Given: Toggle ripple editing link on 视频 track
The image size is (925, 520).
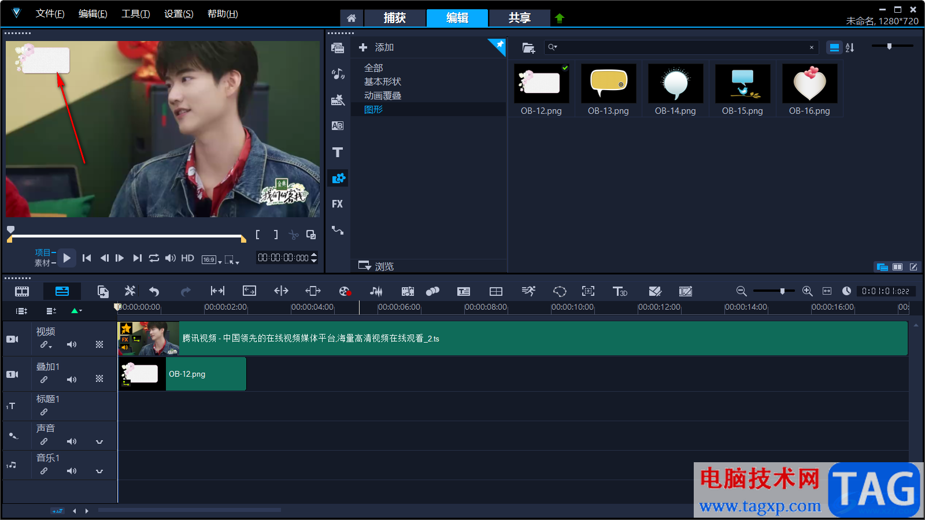Looking at the screenshot, I should pos(45,345).
